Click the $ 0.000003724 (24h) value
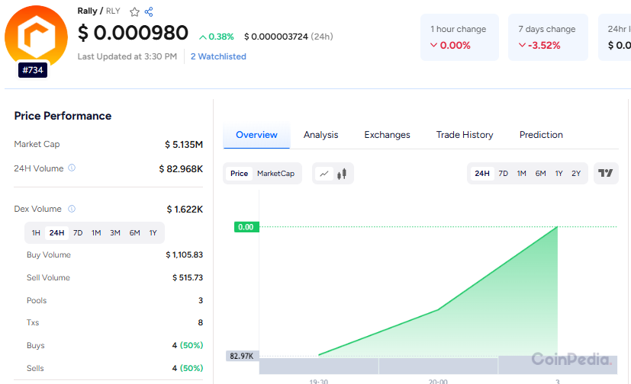This screenshot has width=631, height=384. click(x=288, y=37)
